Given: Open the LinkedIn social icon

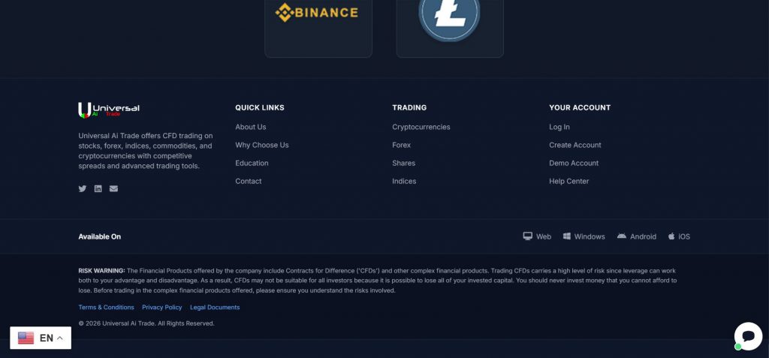Looking at the screenshot, I should 98,188.
